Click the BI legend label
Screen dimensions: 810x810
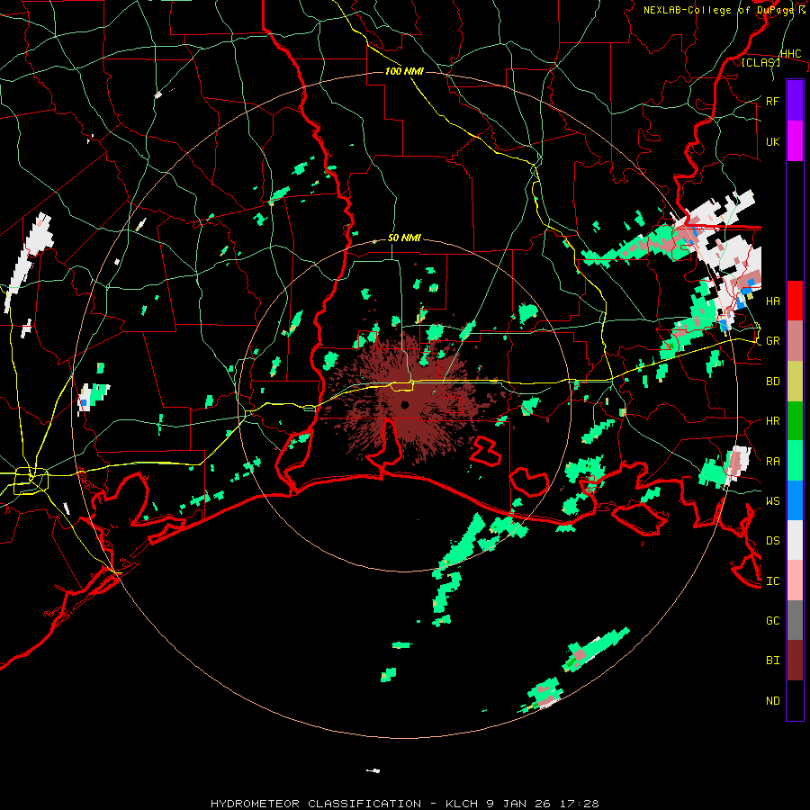[772, 661]
